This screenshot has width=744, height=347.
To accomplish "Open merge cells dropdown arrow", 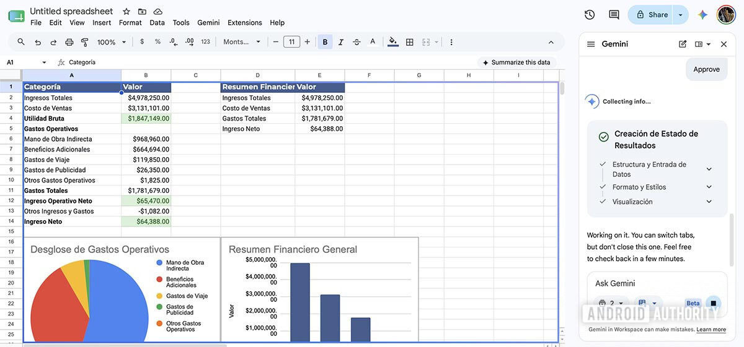I will click(436, 42).
